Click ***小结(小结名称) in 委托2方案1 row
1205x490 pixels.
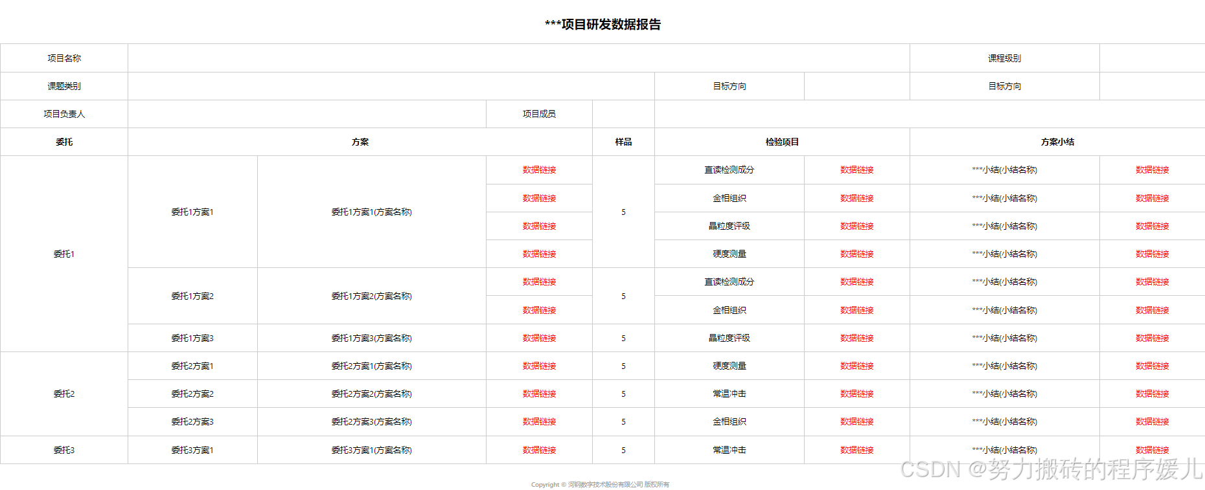[1004, 366]
